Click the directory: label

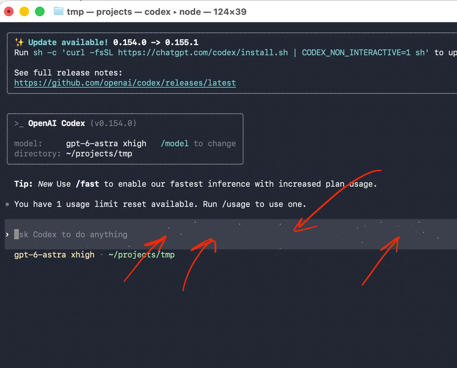(x=37, y=154)
